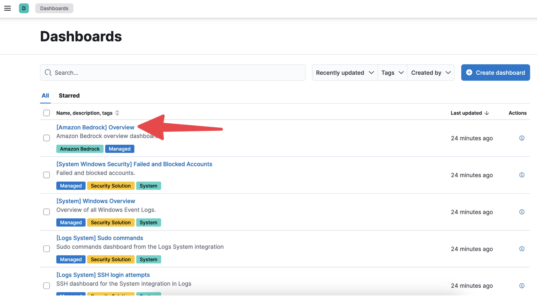
Task: Open [Logs System] SSH login attempts dashboard
Action: coord(103,275)
